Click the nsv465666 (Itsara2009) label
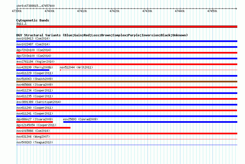245x164 pixels. pyautogui.click(x=35, y=85)
